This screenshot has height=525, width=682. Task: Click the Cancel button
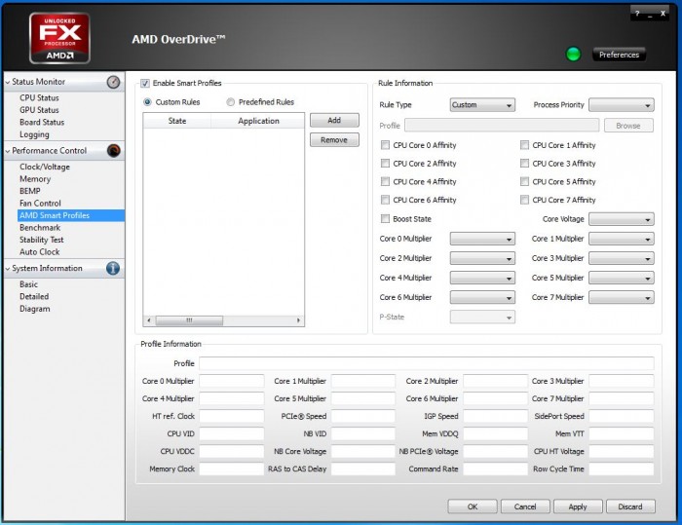(525, 506)
